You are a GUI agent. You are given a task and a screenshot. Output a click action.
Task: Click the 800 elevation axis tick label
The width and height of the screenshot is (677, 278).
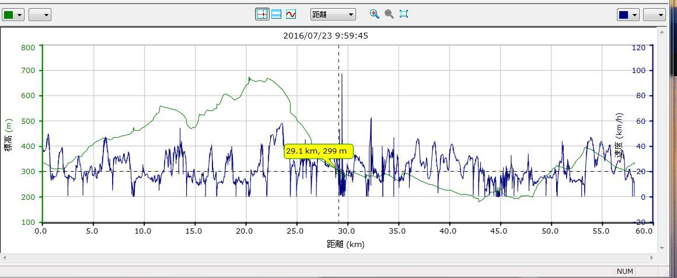pos(27,47)
